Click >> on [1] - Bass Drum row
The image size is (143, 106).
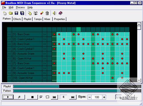(x=45, y=34)
